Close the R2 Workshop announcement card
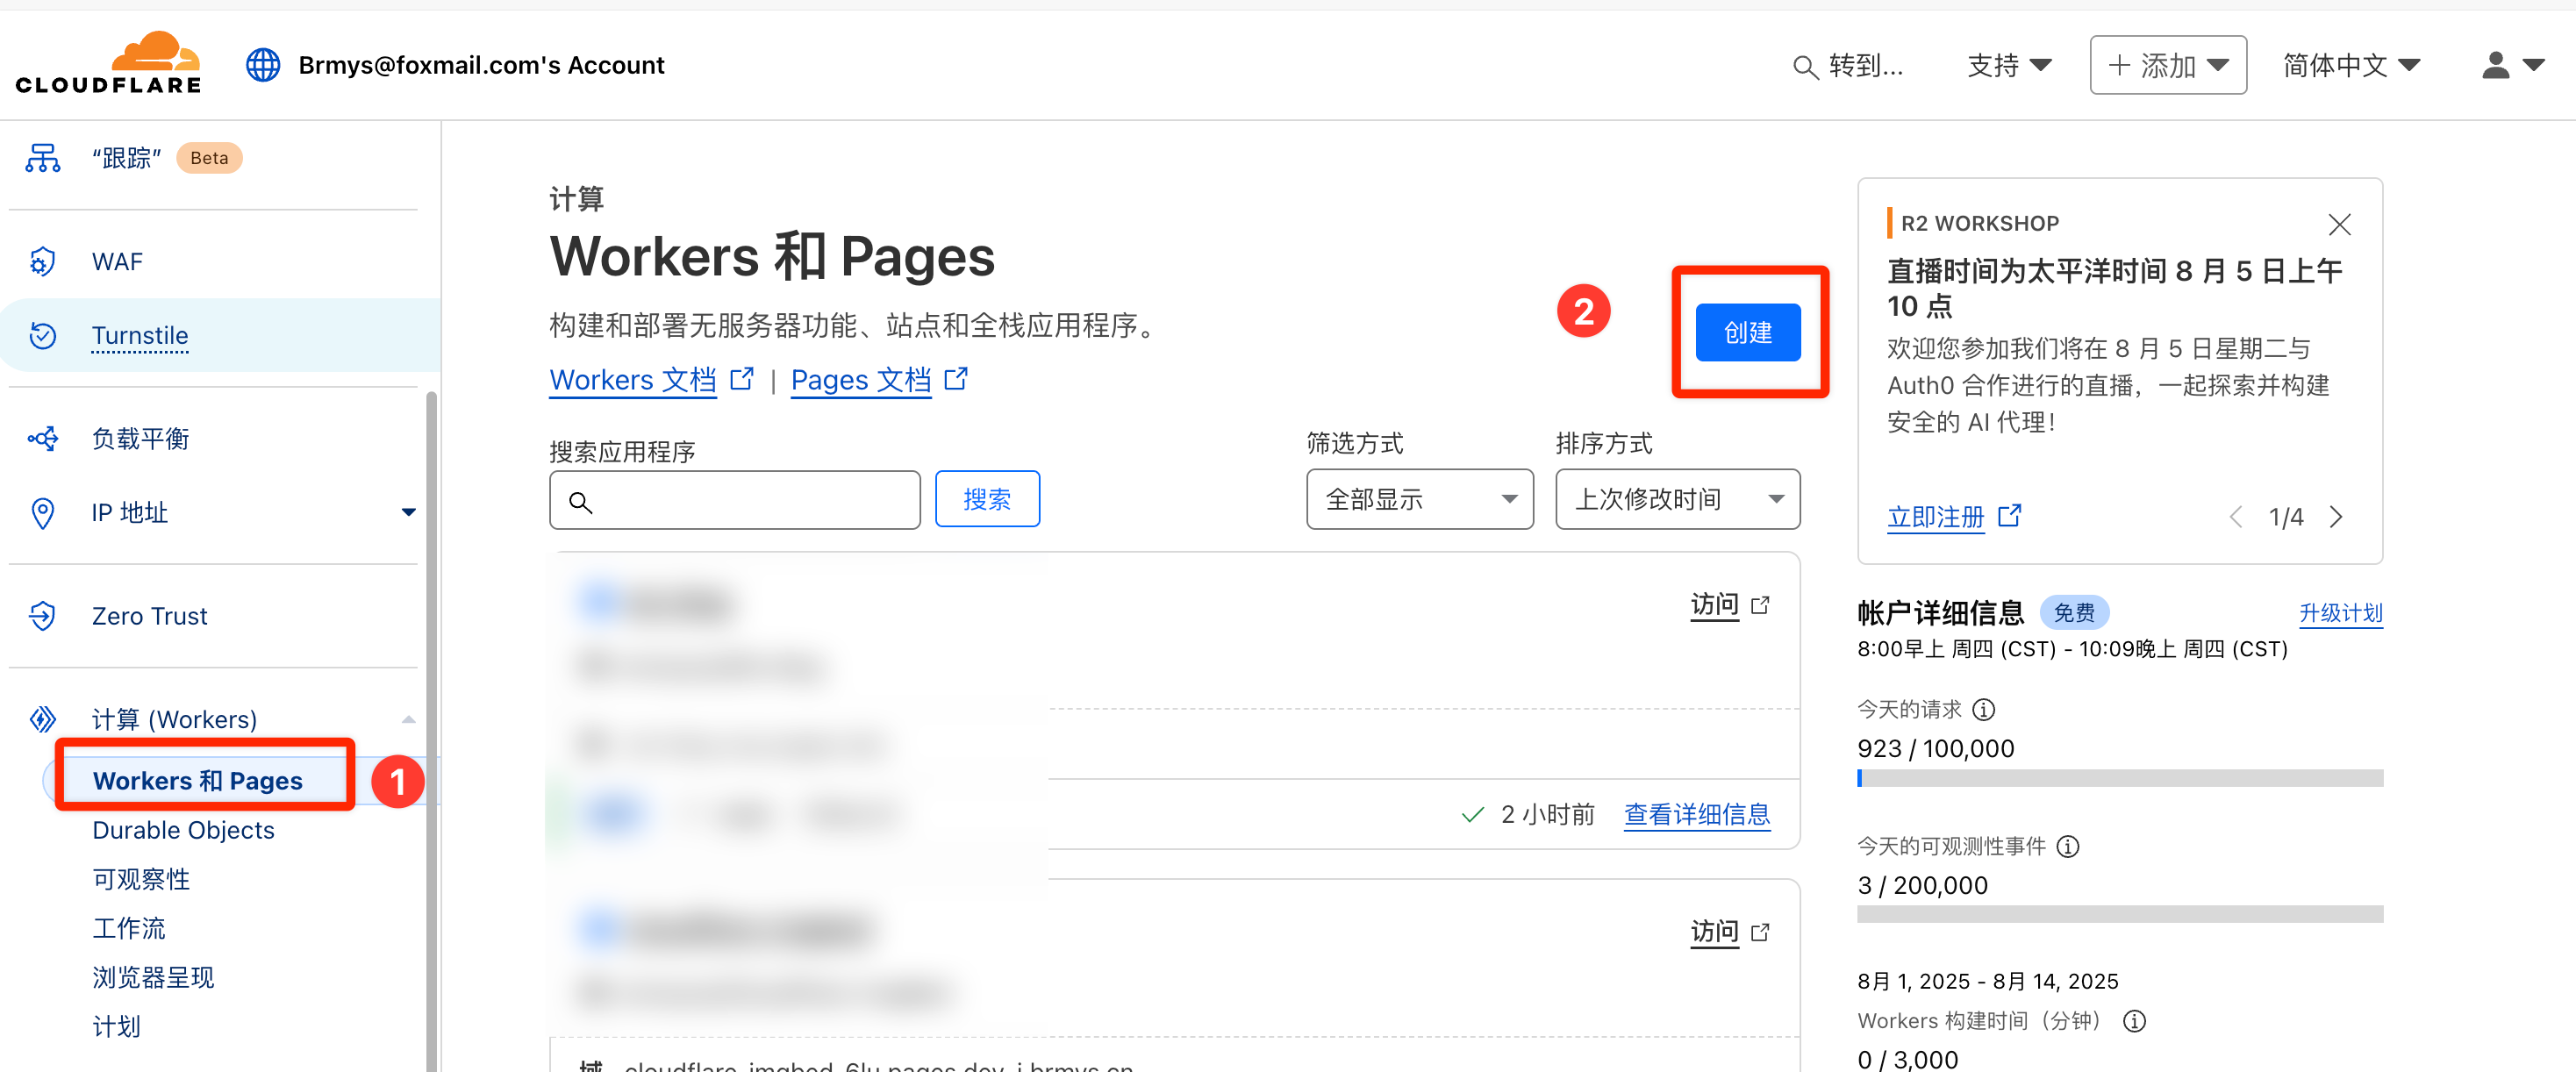The height and width of the screenshot is (1072, 2576). (2339, 224)
